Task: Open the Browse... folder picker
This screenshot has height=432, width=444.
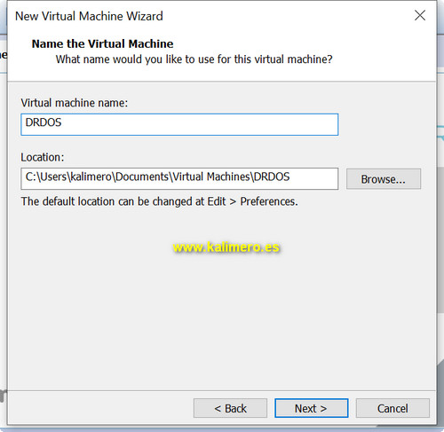Action: 384,179
